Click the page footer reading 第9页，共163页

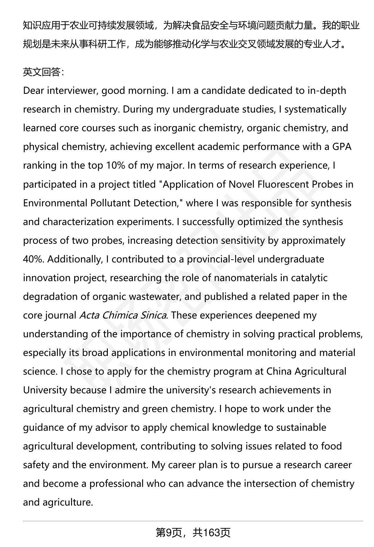pos(193,533)
